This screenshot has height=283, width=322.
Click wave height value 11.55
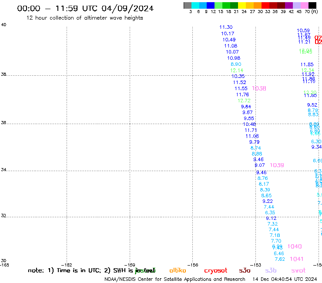click(241, 88)
